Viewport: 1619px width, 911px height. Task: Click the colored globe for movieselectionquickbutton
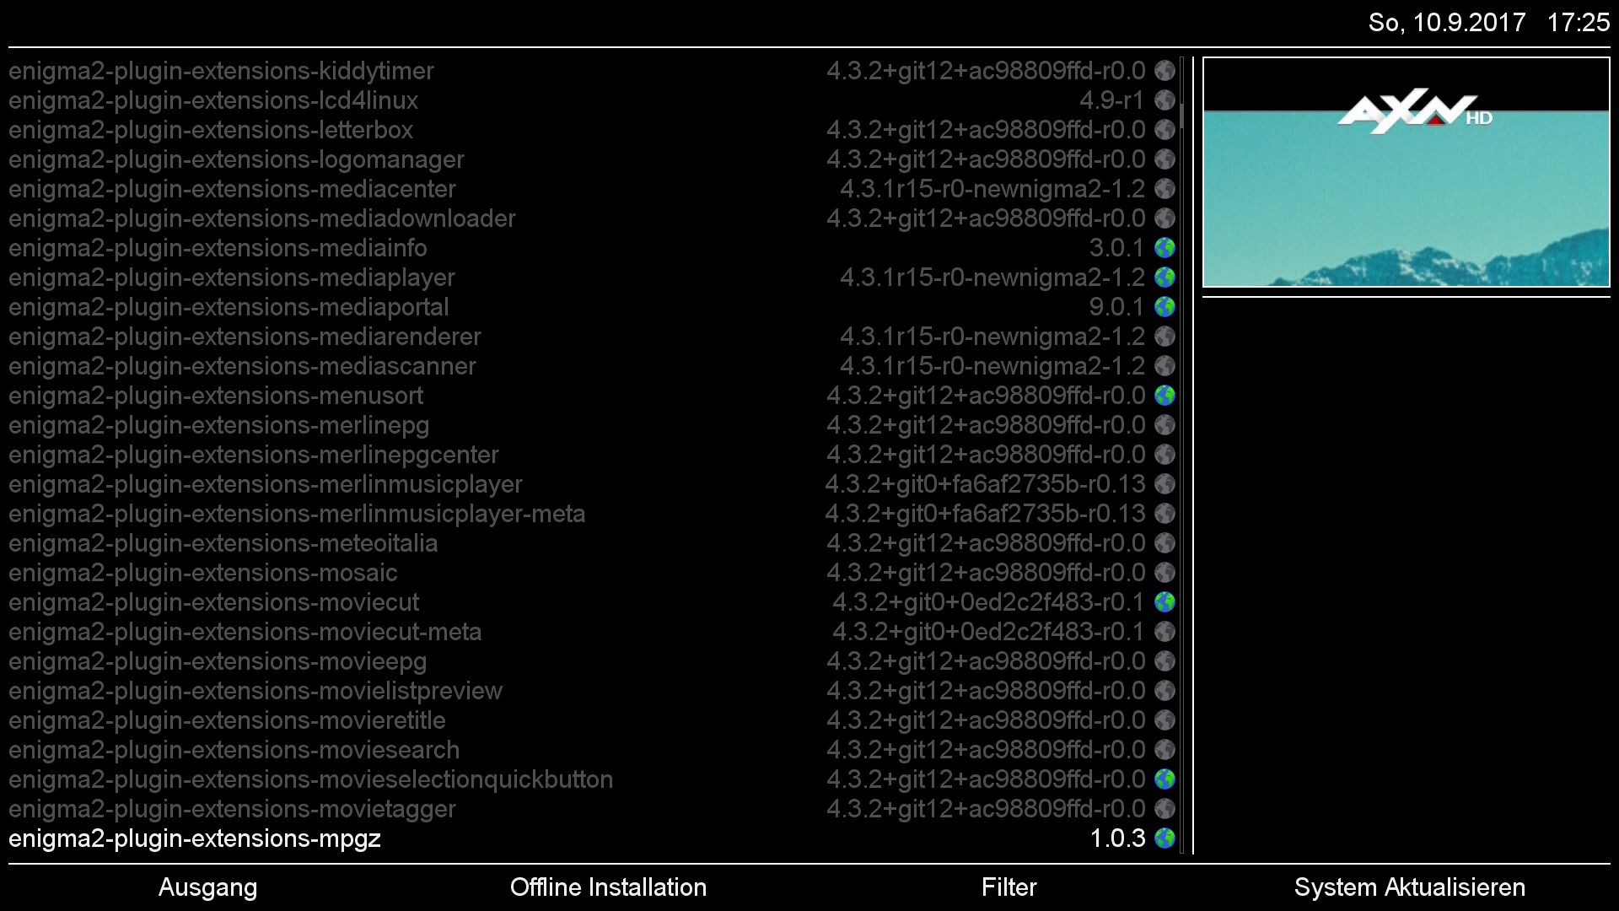pos(1164,779)
